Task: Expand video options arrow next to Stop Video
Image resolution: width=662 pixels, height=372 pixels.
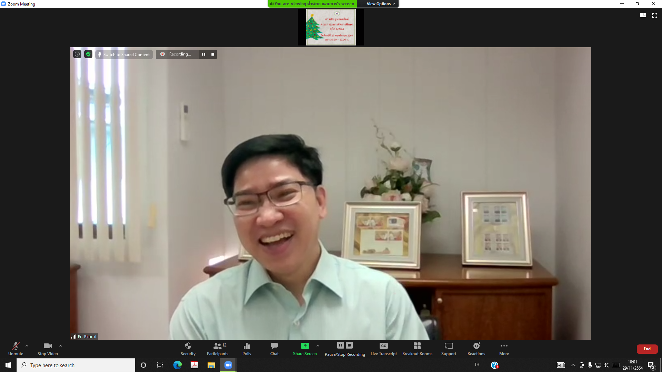Action: pos(61,346)
